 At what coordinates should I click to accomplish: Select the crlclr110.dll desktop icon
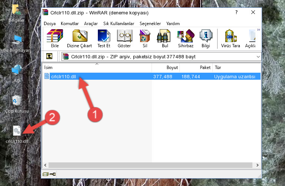pyautogui.click(x=17, y=134)
